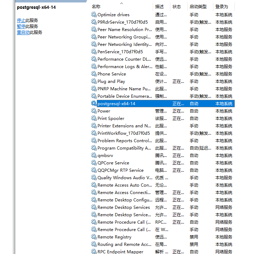This screenshot has width=277, height=254.
Task: Click gear icon of PrintWorkflow_170d7f0d5
Action: click(94, 133)
